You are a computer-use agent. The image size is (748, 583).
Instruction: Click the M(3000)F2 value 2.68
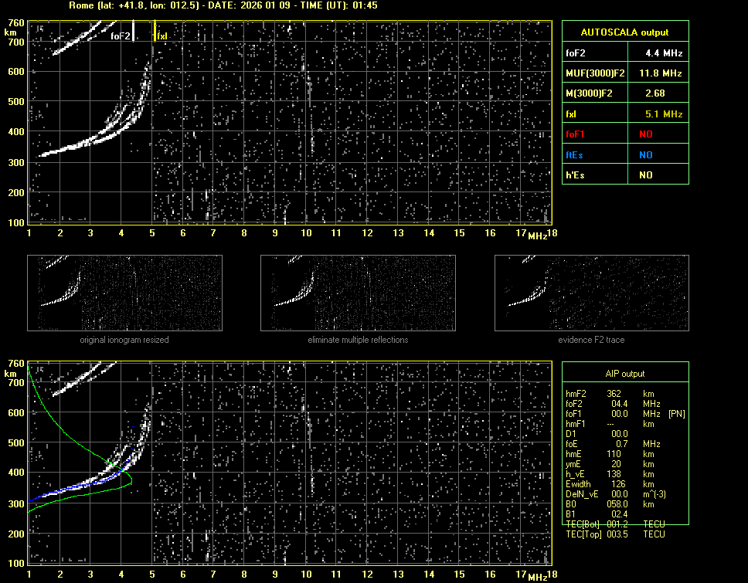pos(655,93)
